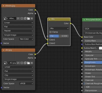Open image file folder icon in Albedo node
Image resolution: width=102 pixels, height=93 pixels.
(x=28, y=19)
